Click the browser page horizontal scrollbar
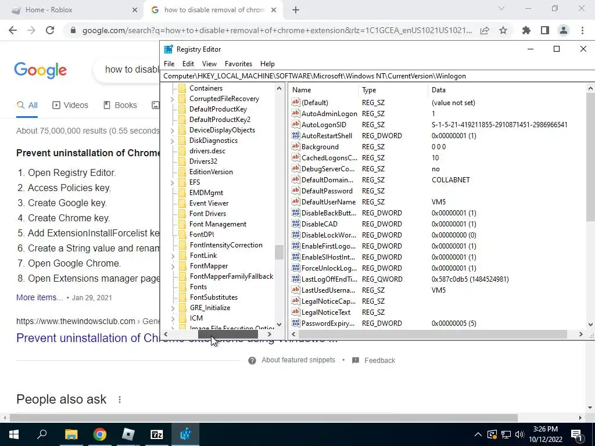595x446 pixels. [264, 418]
